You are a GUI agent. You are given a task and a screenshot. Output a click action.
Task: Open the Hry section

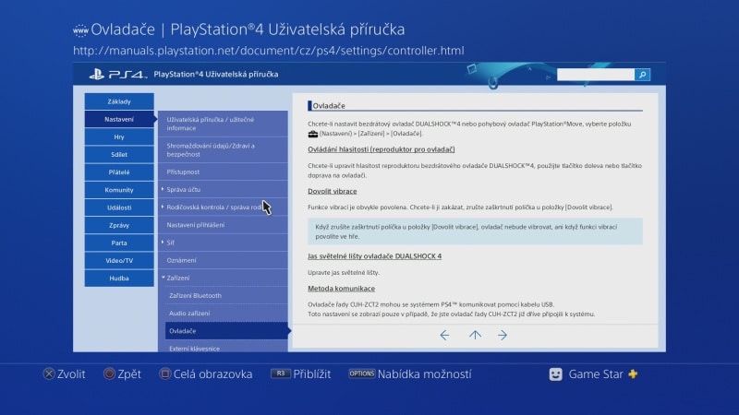pos(119,136)
